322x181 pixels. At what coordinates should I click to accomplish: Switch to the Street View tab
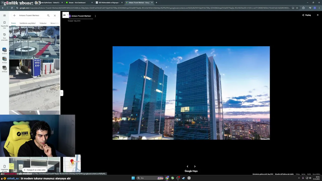[55, 23]
